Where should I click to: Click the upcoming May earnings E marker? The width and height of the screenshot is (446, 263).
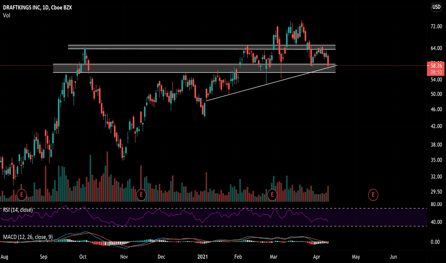tap(373, 195)
